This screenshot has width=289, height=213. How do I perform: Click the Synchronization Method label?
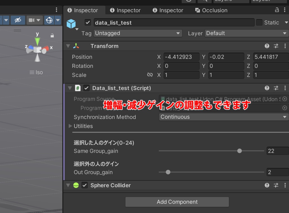tap(105, 117)
